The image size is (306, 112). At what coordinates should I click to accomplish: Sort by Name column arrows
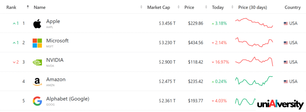click(x=141, y=7)
